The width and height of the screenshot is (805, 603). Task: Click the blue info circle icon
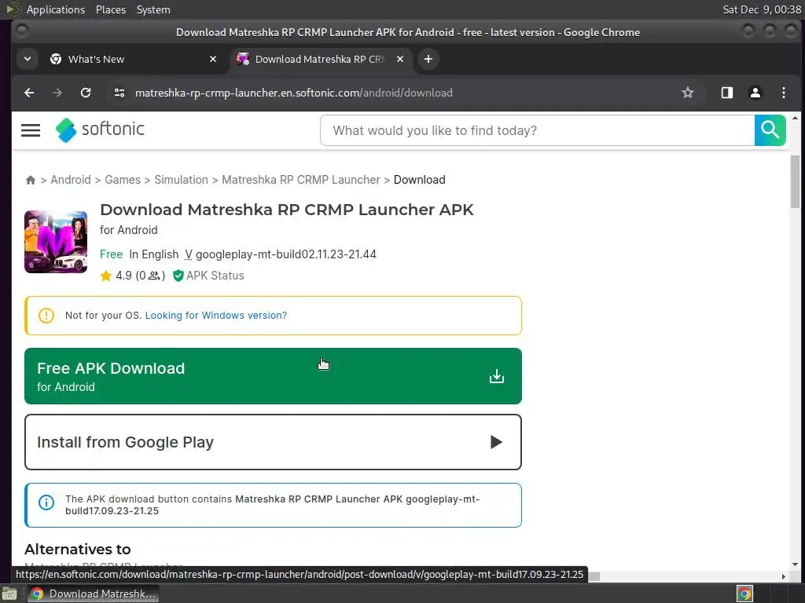pyautogui.click(x=46, y=502)
